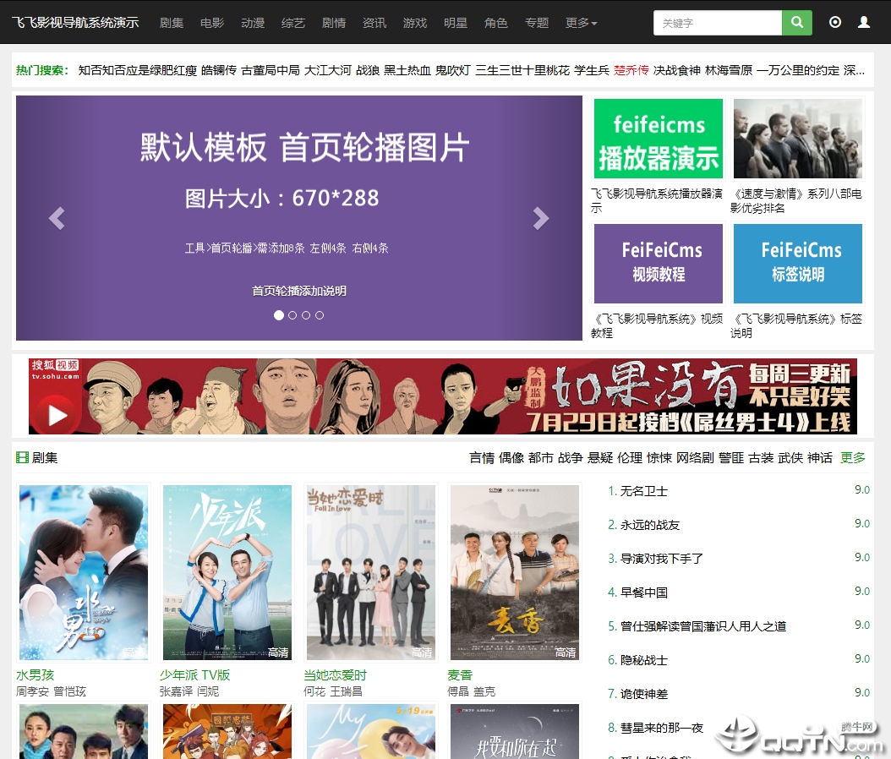Viewport: 891px width, 759px height.
Task: Click the red 楚乔传 hot search link
Action: (x=631, y=70)
